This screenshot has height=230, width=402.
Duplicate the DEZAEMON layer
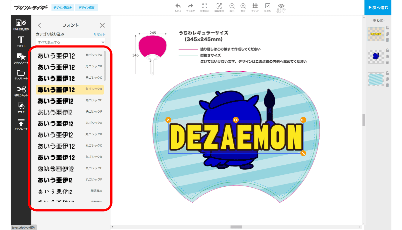coord(387,34)
